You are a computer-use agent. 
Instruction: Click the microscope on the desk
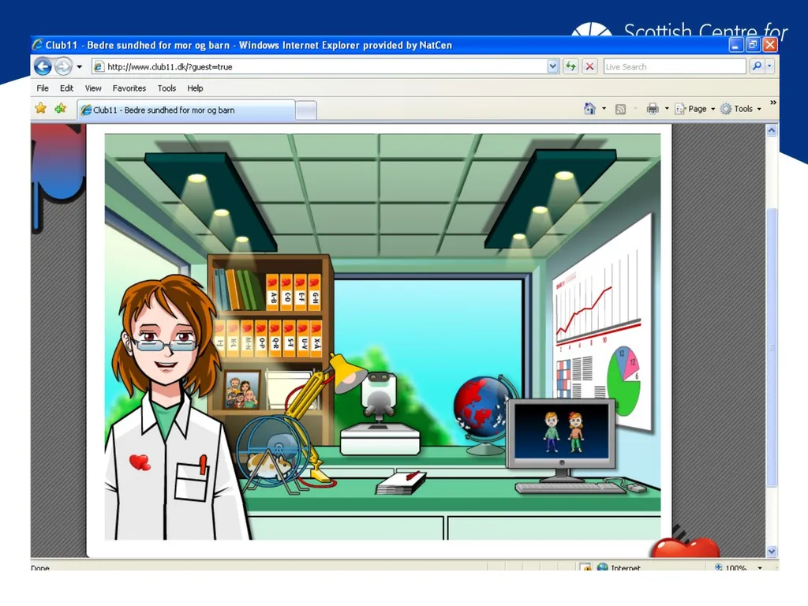click(x=380, y=413)
